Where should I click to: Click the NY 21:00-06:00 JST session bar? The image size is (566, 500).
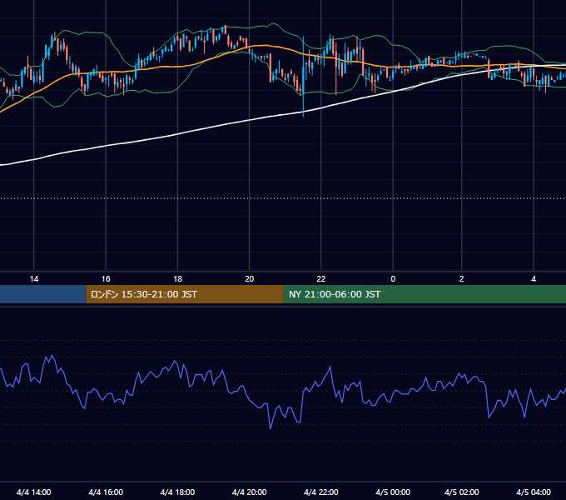click(x=424, y=294)
